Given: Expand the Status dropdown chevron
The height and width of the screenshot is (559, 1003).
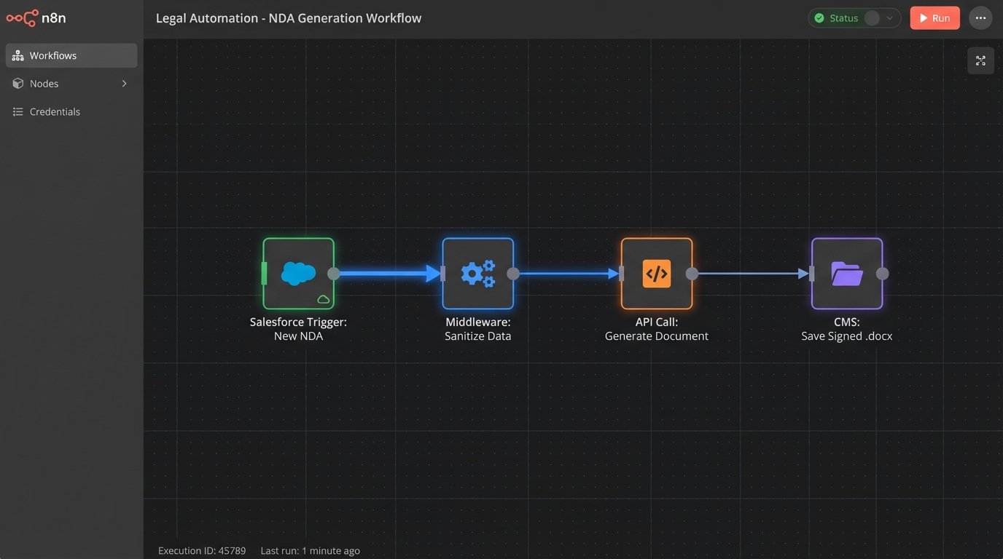Looking at the screenshot, I should [891, 17].
